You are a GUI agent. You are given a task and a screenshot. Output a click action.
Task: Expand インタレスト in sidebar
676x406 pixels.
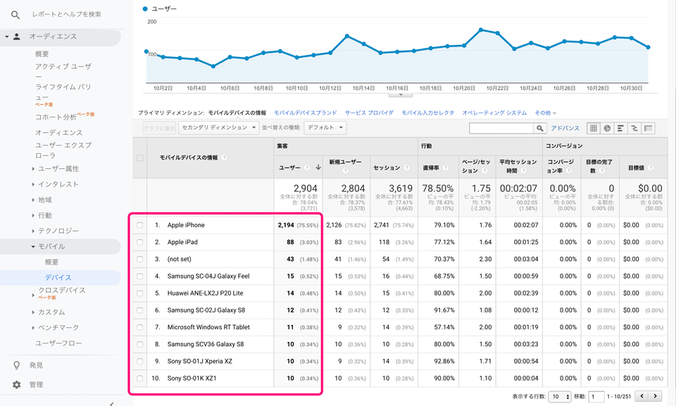coord(58,184)
